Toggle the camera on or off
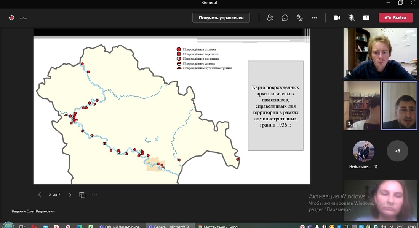 click(x=337, y=18)
